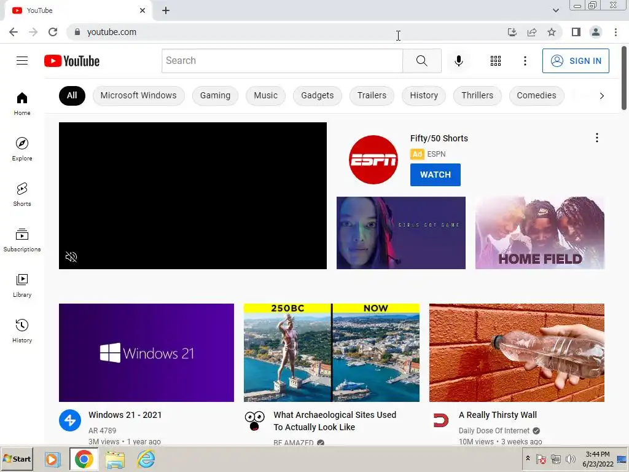Click the YouTube logo
This screenshot has width=629, height=472.
[x=72, y=61]
